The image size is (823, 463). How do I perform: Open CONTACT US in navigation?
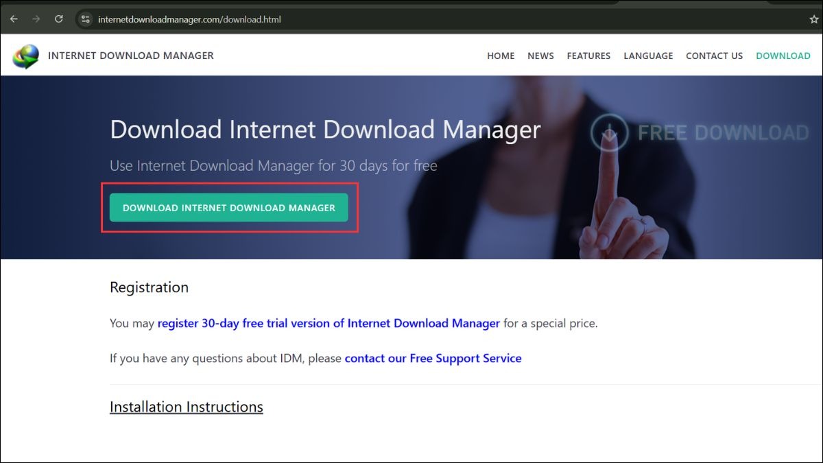pos(714,56)
